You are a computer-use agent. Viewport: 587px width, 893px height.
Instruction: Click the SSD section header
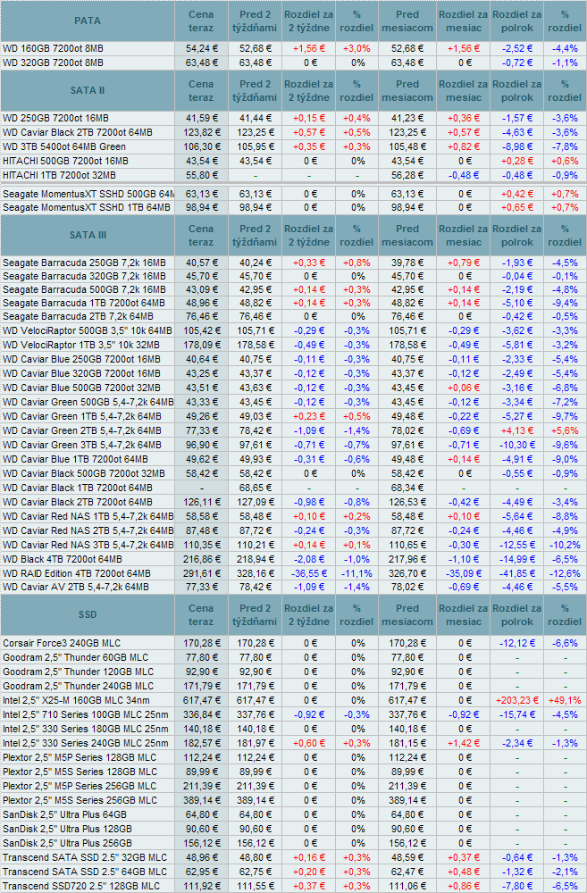88,615
